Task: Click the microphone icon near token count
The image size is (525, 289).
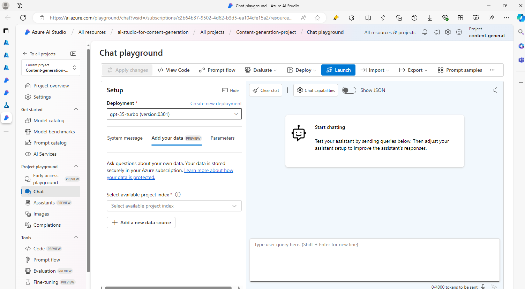Action: pyautogui.click(x=483, y=287)
